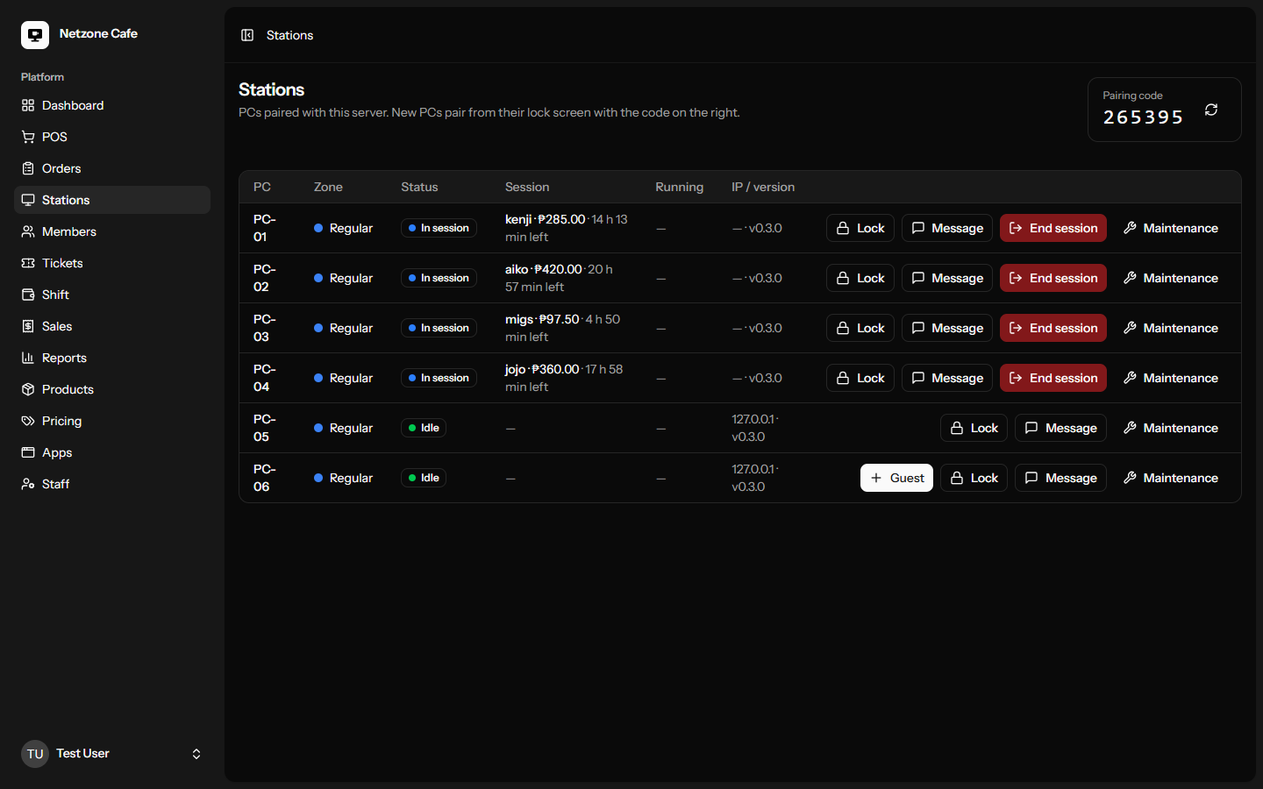Expand the Test User account menu

coord(112,754)
